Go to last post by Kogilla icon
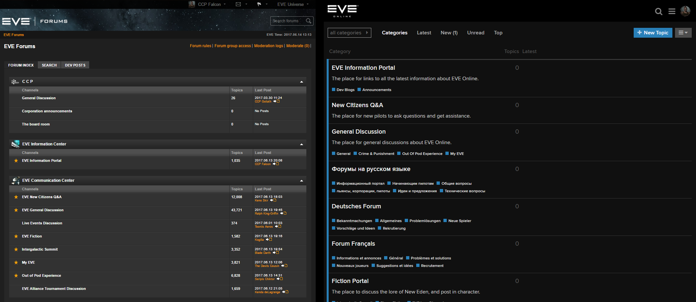This screenshot has height=302, width=696. pyautogui.click(x=269, y=239)
